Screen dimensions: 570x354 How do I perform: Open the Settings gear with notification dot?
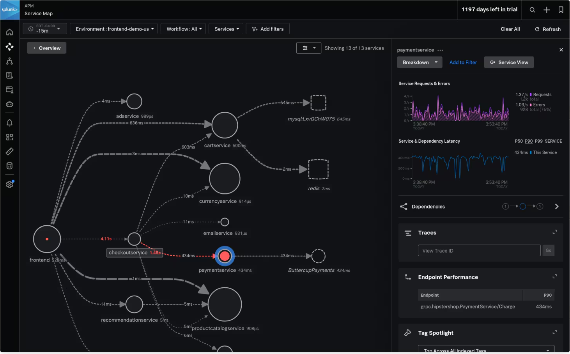pos(9,184)
